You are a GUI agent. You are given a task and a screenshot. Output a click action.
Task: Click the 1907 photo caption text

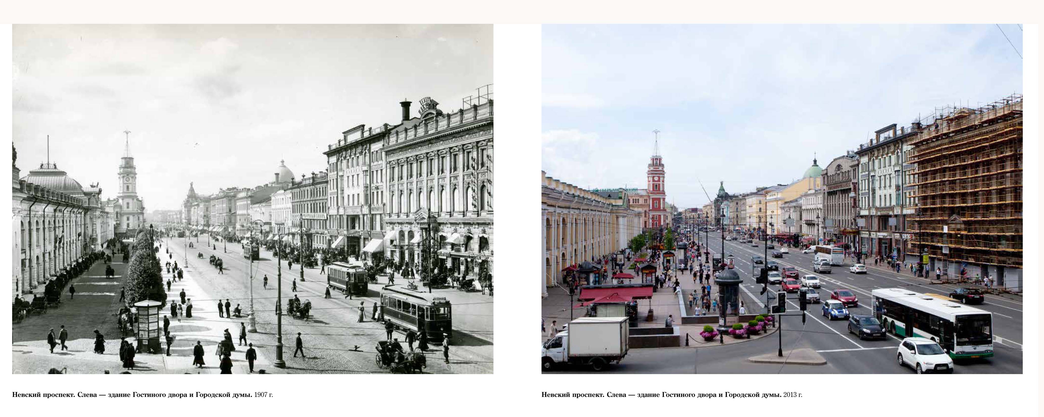click(x=142, y=395)
